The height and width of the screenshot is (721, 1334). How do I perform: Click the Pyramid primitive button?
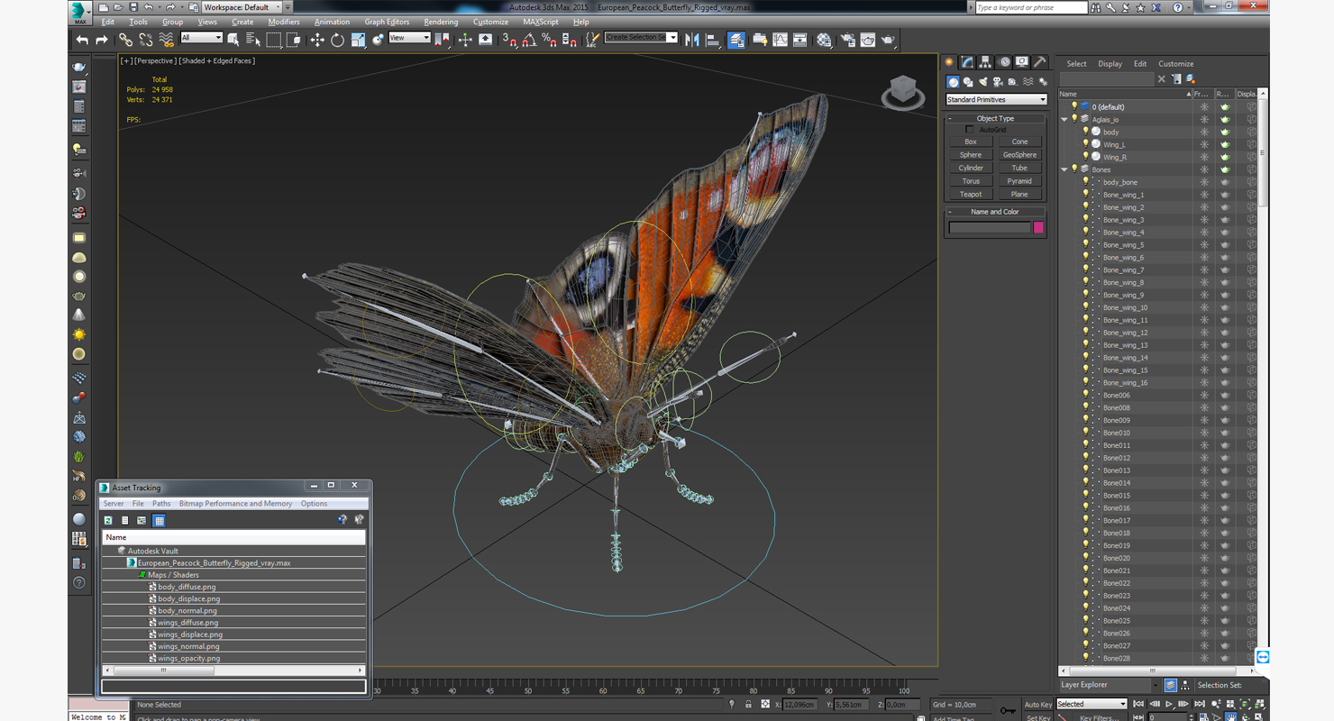coord(1019,181)
